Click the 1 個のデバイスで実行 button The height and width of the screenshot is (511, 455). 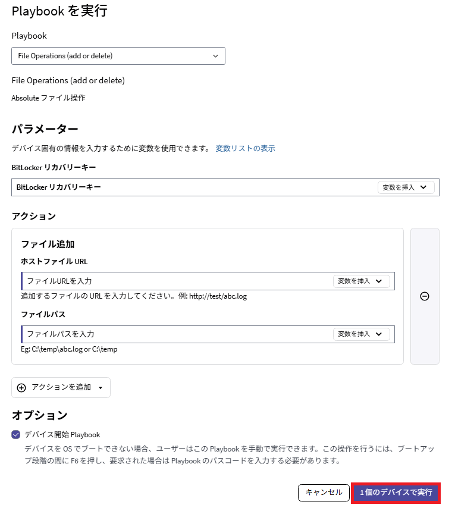click(396, 493)
